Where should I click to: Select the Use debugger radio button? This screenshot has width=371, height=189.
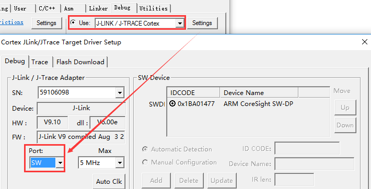click(x=73, y=22)
